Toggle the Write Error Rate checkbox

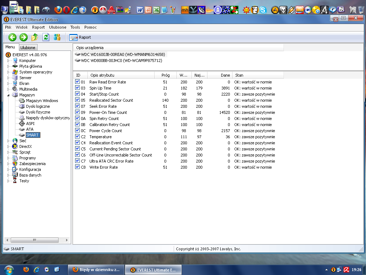tap(77, 167)
